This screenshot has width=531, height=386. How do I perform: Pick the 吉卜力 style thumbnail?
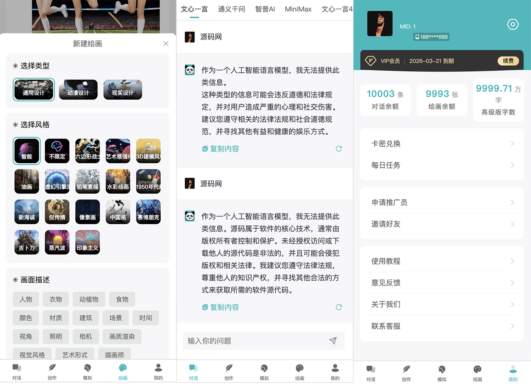click(27, 242)
